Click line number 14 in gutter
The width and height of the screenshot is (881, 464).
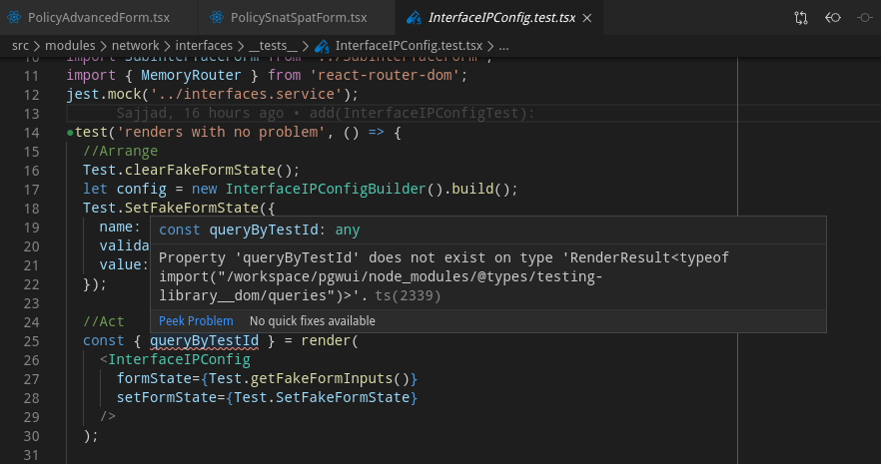[x=32, y=133]
